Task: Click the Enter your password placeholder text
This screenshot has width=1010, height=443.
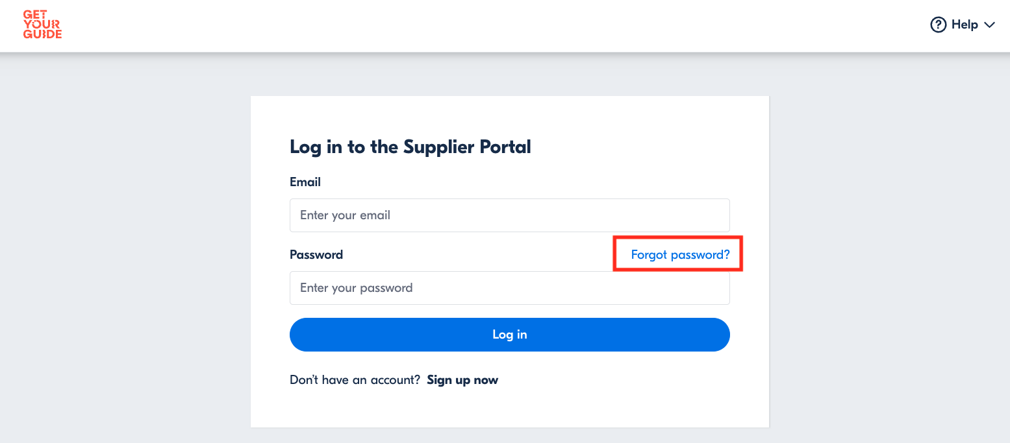Action: pos(356,288)
